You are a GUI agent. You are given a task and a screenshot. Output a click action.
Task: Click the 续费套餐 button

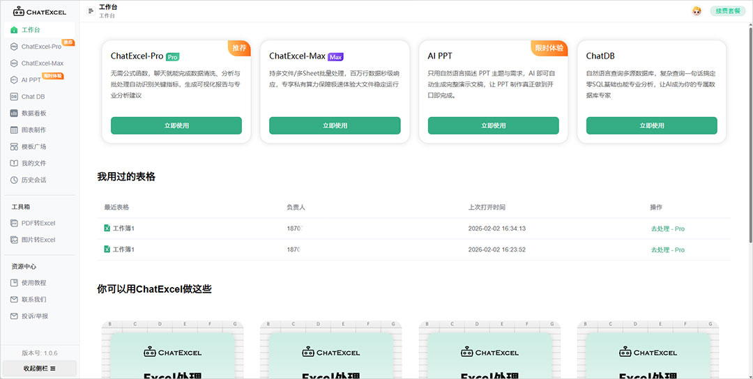click(x=727, y=11)
